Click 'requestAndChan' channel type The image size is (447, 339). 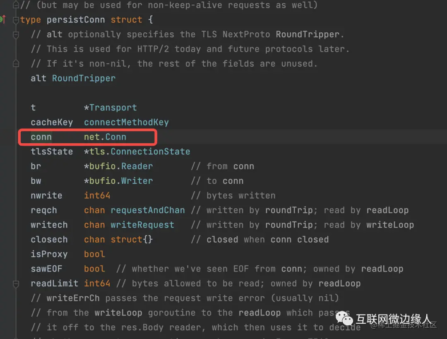coord(148,210)
